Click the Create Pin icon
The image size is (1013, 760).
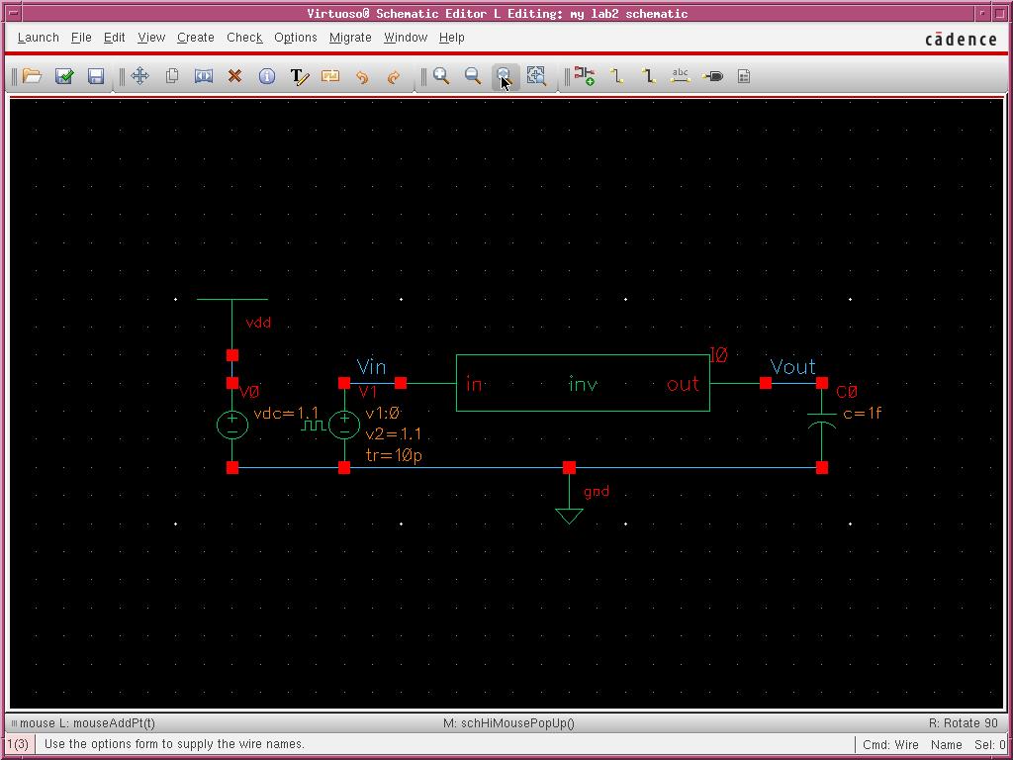(x=712, y=76)
